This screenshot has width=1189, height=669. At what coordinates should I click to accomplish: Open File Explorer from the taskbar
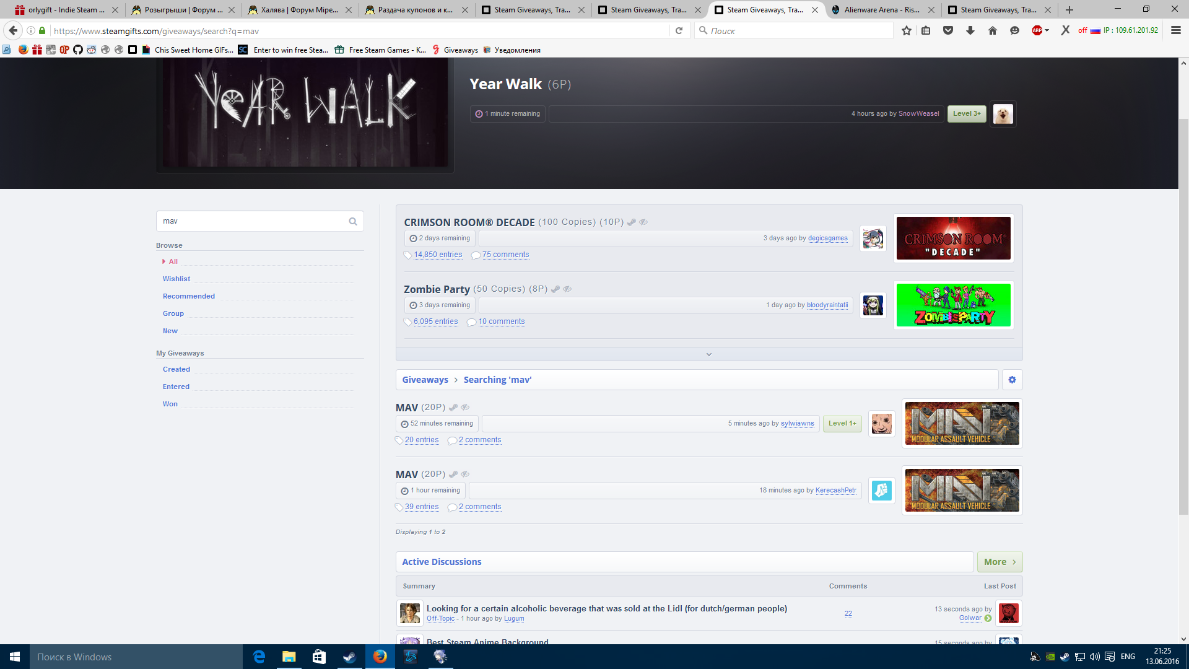(289, 657)
